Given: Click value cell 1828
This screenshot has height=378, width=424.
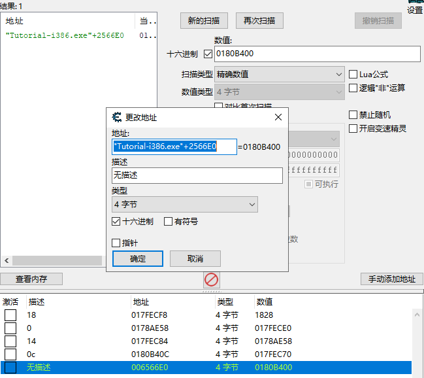Looking at the screenshot, I should pyautogui.click(x=264, y=315).
